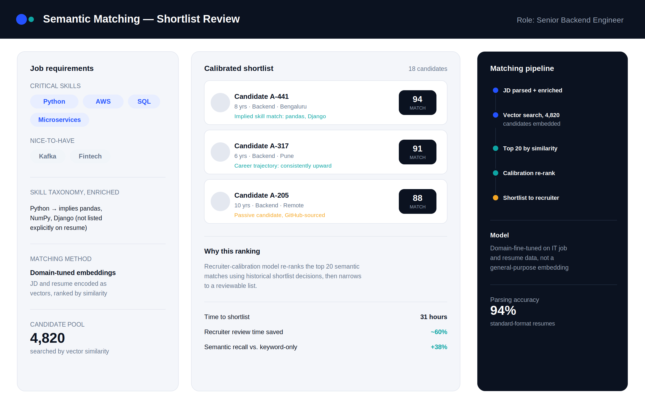The image size is (645, 419).
Task: Open Candidate A-205 name
Action: pos(261,196)
